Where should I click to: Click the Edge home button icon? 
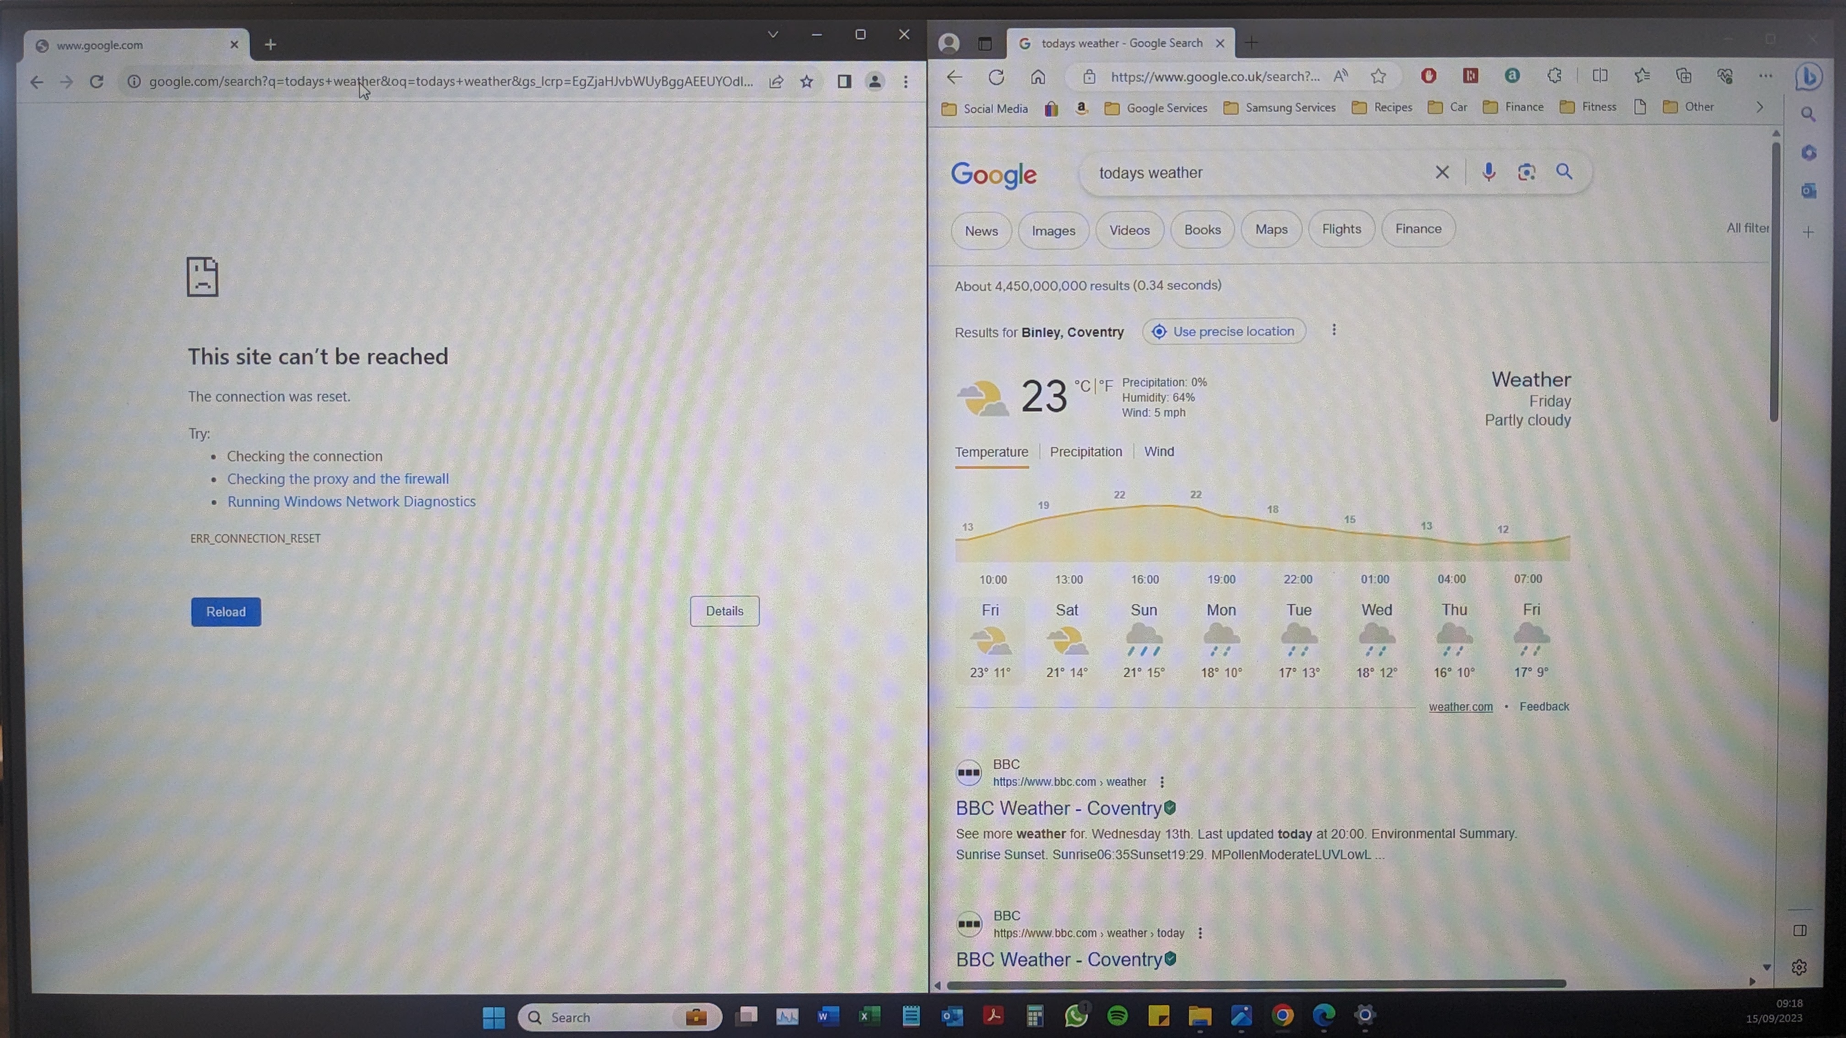(x=1037, y=76)
